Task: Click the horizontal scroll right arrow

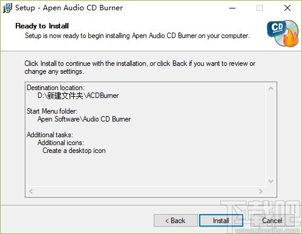Action: (x=261, y=191)
